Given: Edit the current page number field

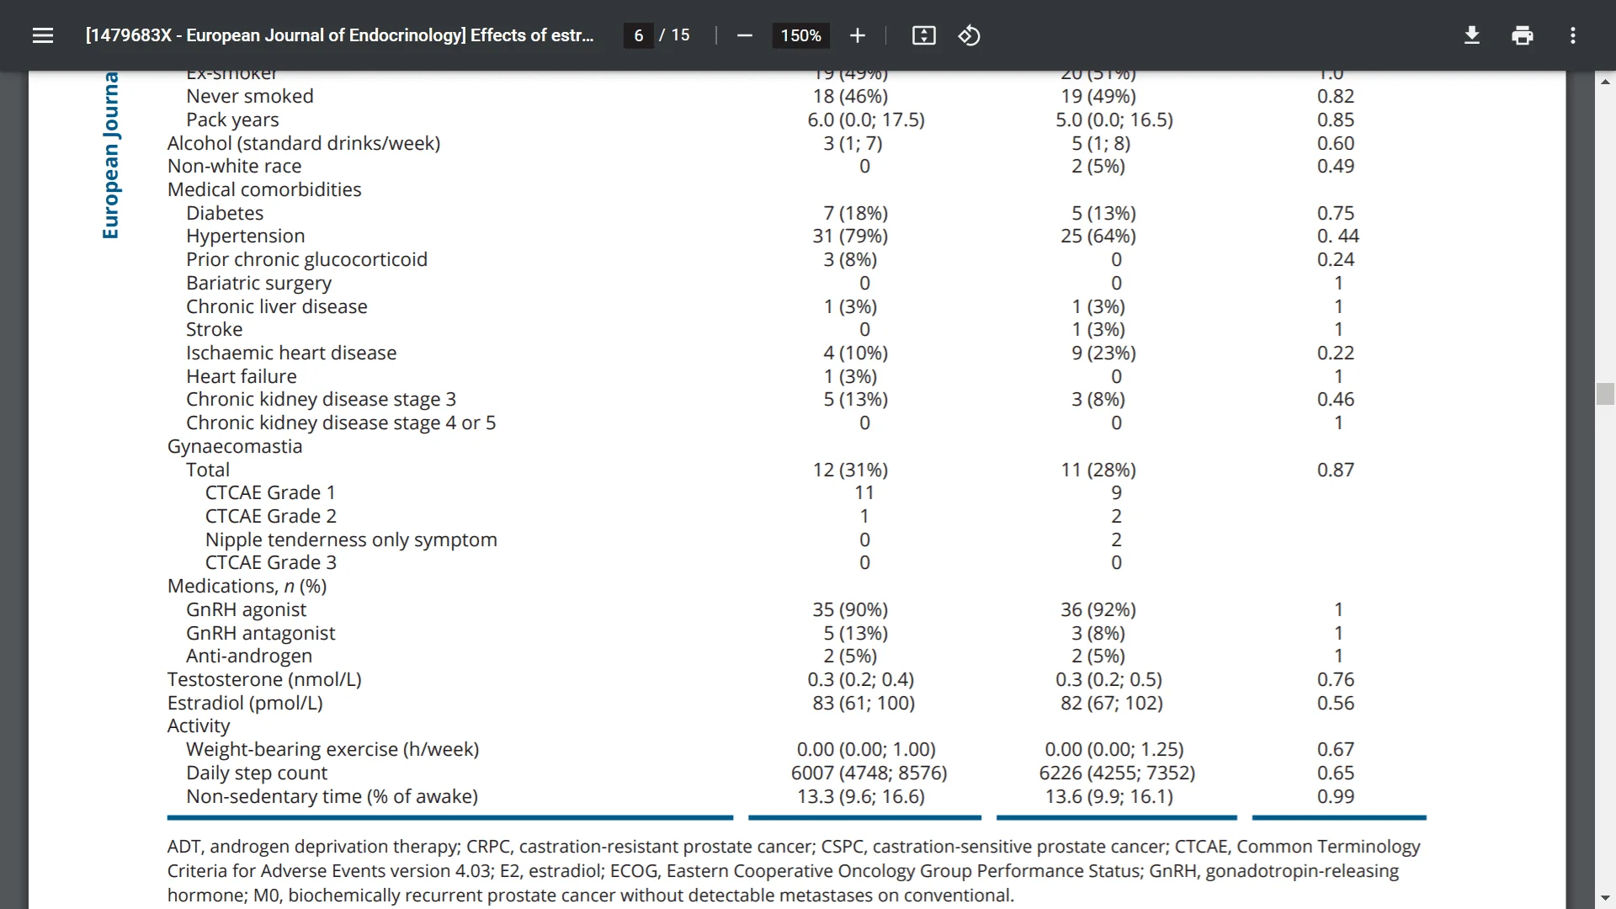Looking at the screenshot, I should click(639, 35).
